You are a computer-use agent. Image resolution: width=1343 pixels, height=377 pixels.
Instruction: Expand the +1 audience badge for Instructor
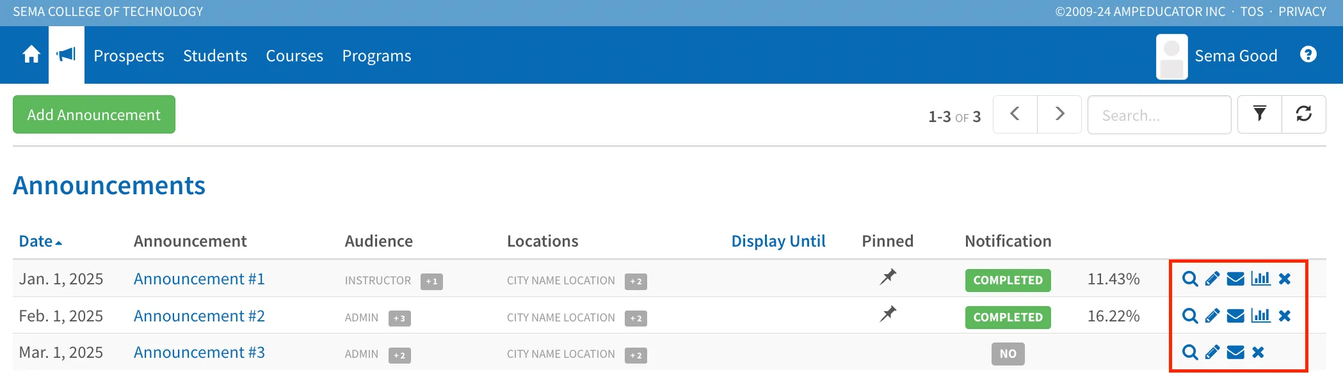point(431,281)
